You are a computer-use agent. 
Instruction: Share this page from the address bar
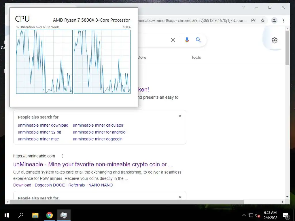254,20
